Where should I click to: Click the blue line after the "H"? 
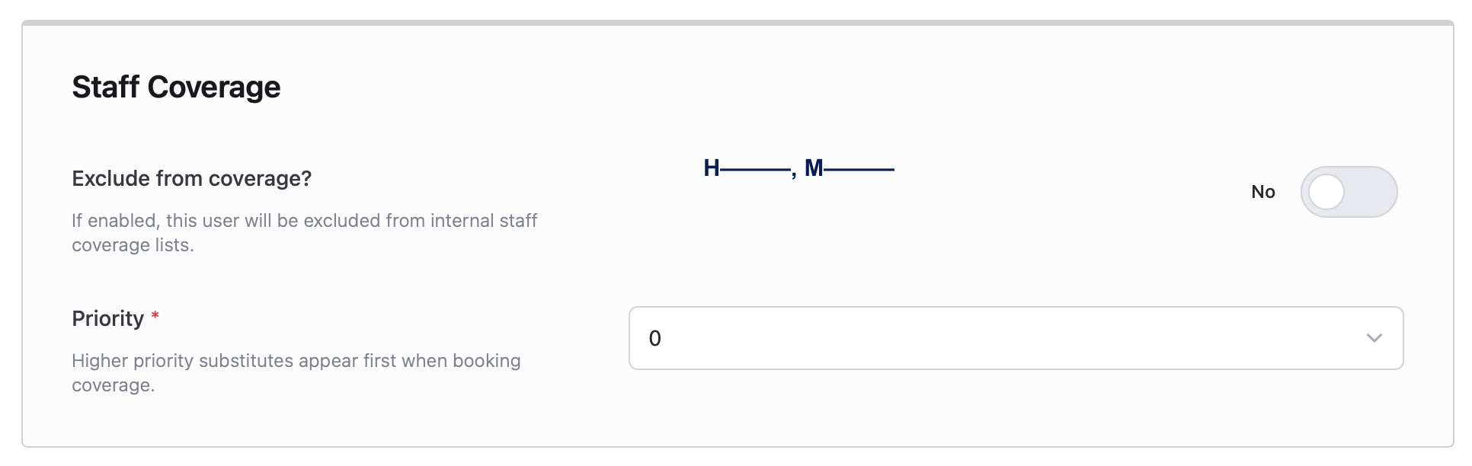[x=754, y=170]
